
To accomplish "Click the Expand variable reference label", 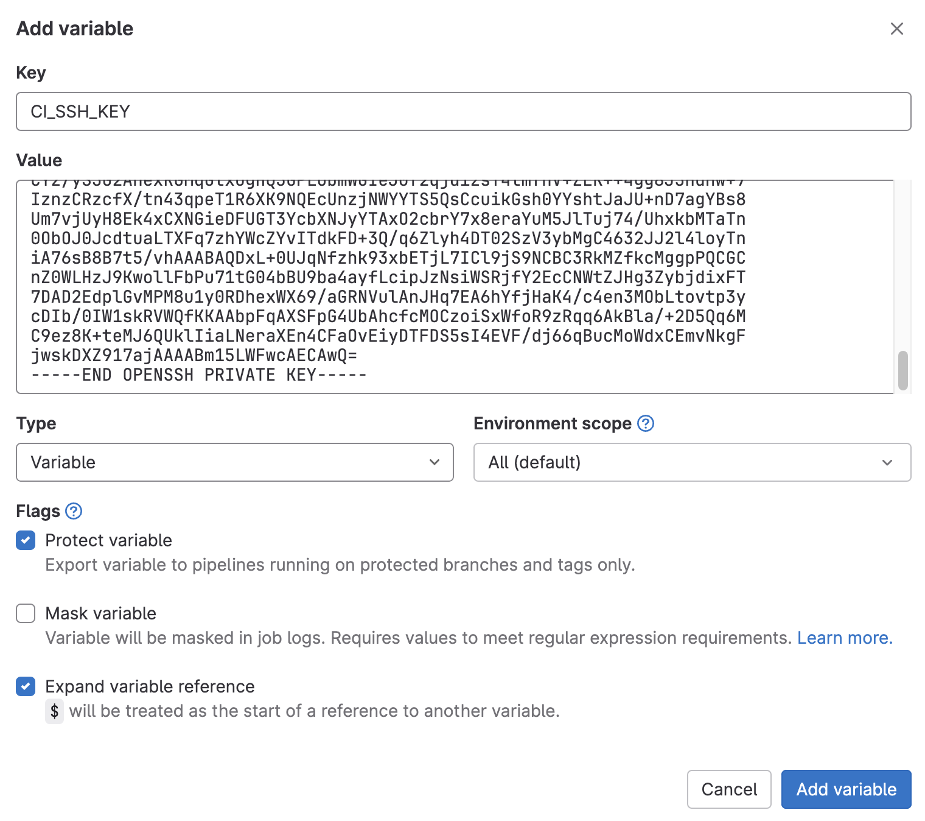I will [x=150, y=686].
